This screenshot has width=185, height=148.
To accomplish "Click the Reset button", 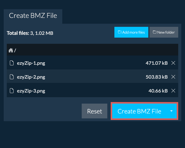I will [95, 111].
